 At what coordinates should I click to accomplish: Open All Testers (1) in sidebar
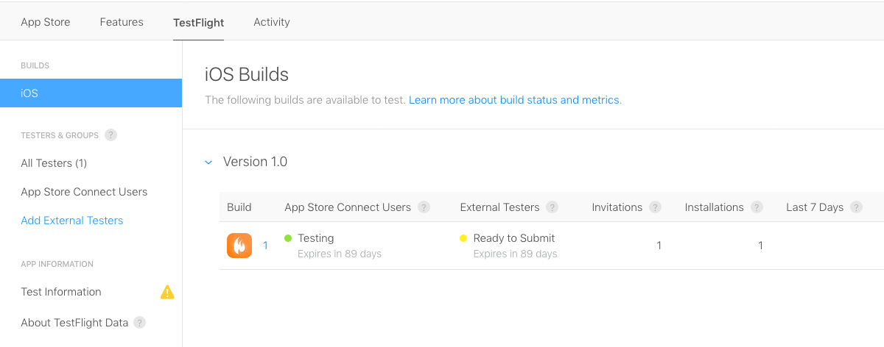(54, 163)
